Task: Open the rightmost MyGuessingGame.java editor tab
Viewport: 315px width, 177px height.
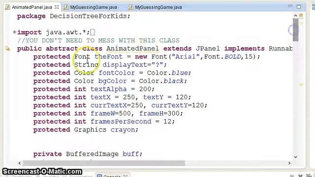Action: (158, 7)
